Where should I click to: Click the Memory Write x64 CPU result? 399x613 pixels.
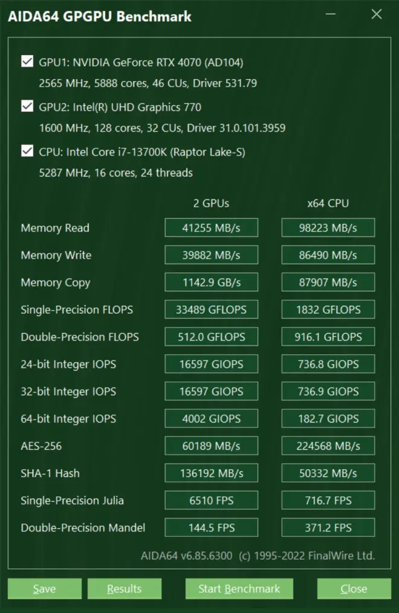328,255
